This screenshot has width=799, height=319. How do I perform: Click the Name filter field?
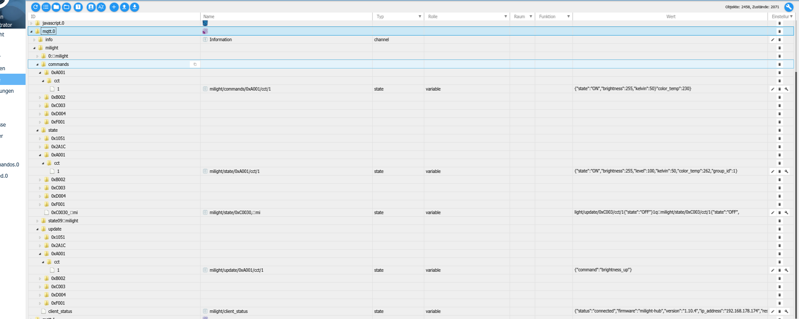pos(286,16)
